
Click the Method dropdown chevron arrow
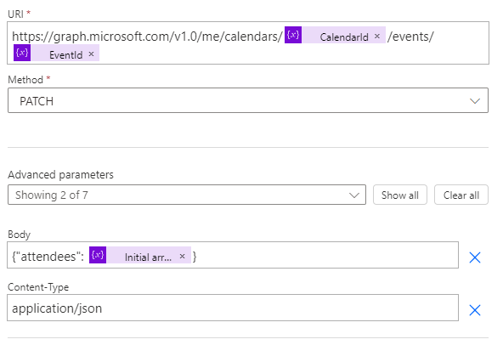point(475,101)
